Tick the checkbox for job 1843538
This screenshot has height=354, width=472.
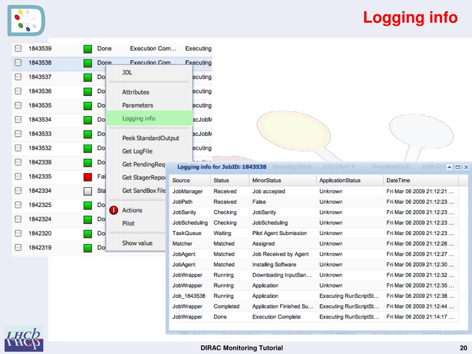point(18,62)
